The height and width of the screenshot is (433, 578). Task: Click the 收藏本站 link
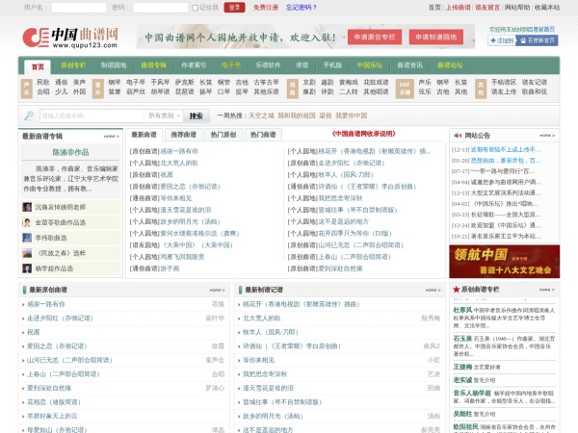point(547,8)
